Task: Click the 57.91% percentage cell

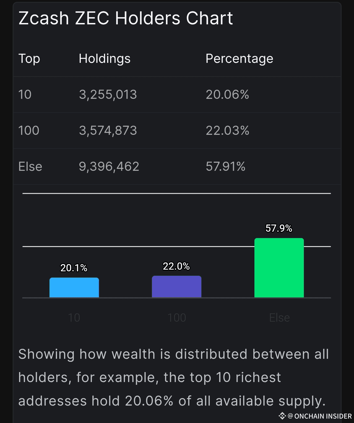Action: point(225,166)
